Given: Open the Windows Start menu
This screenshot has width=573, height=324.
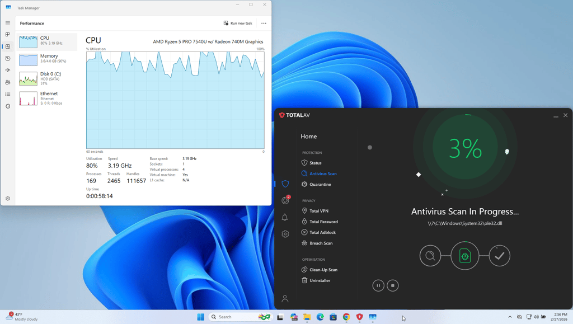Looking at the screenshot, I should tap(201, 317).
